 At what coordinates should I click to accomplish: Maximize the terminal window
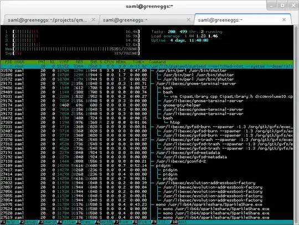point(282,6)
